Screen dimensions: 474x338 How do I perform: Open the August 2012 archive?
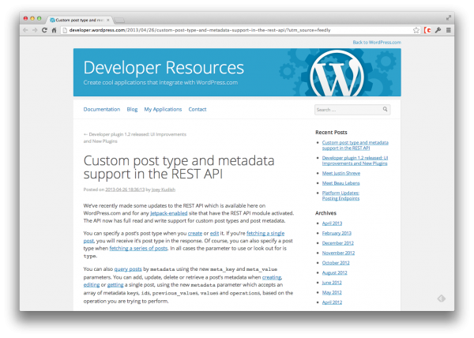(334, 272)
